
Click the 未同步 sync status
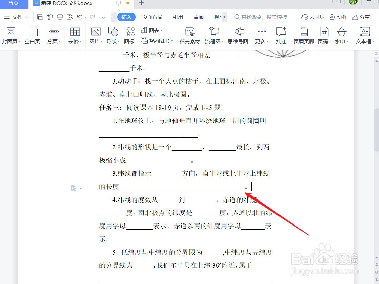[x=312, y=17]
